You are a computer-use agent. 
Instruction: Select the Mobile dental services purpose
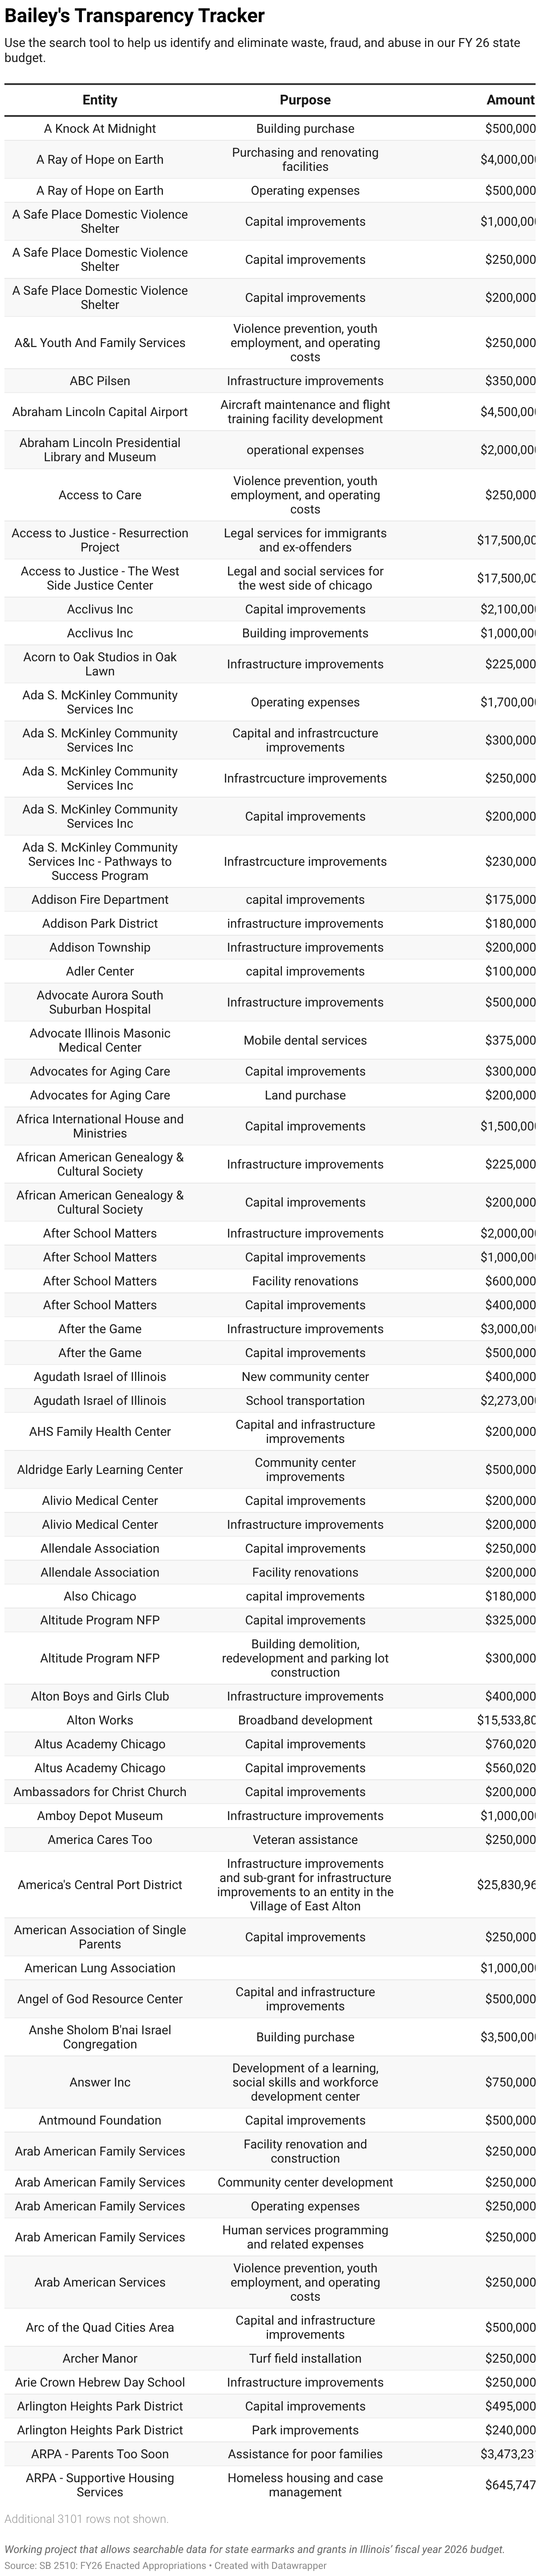click(305, 1040)
